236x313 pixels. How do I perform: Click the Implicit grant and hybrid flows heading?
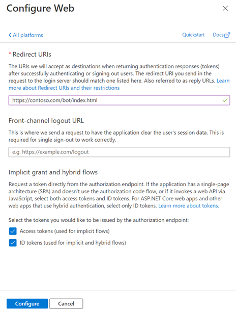tap(53, 172)
